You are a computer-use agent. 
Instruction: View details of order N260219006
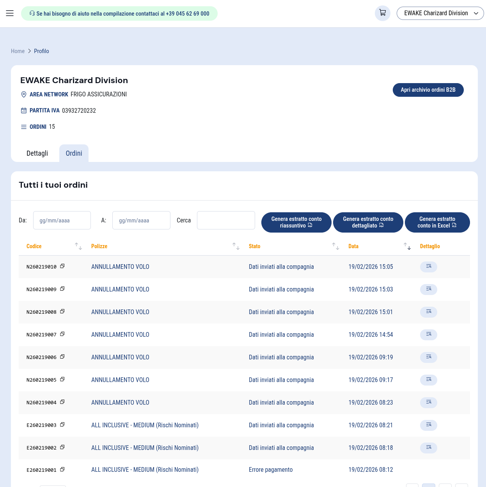[x=428, y=357]
